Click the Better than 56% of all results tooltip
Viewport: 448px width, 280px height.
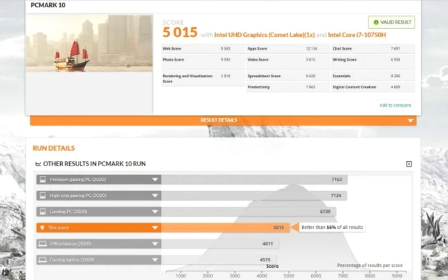(332, 228)
